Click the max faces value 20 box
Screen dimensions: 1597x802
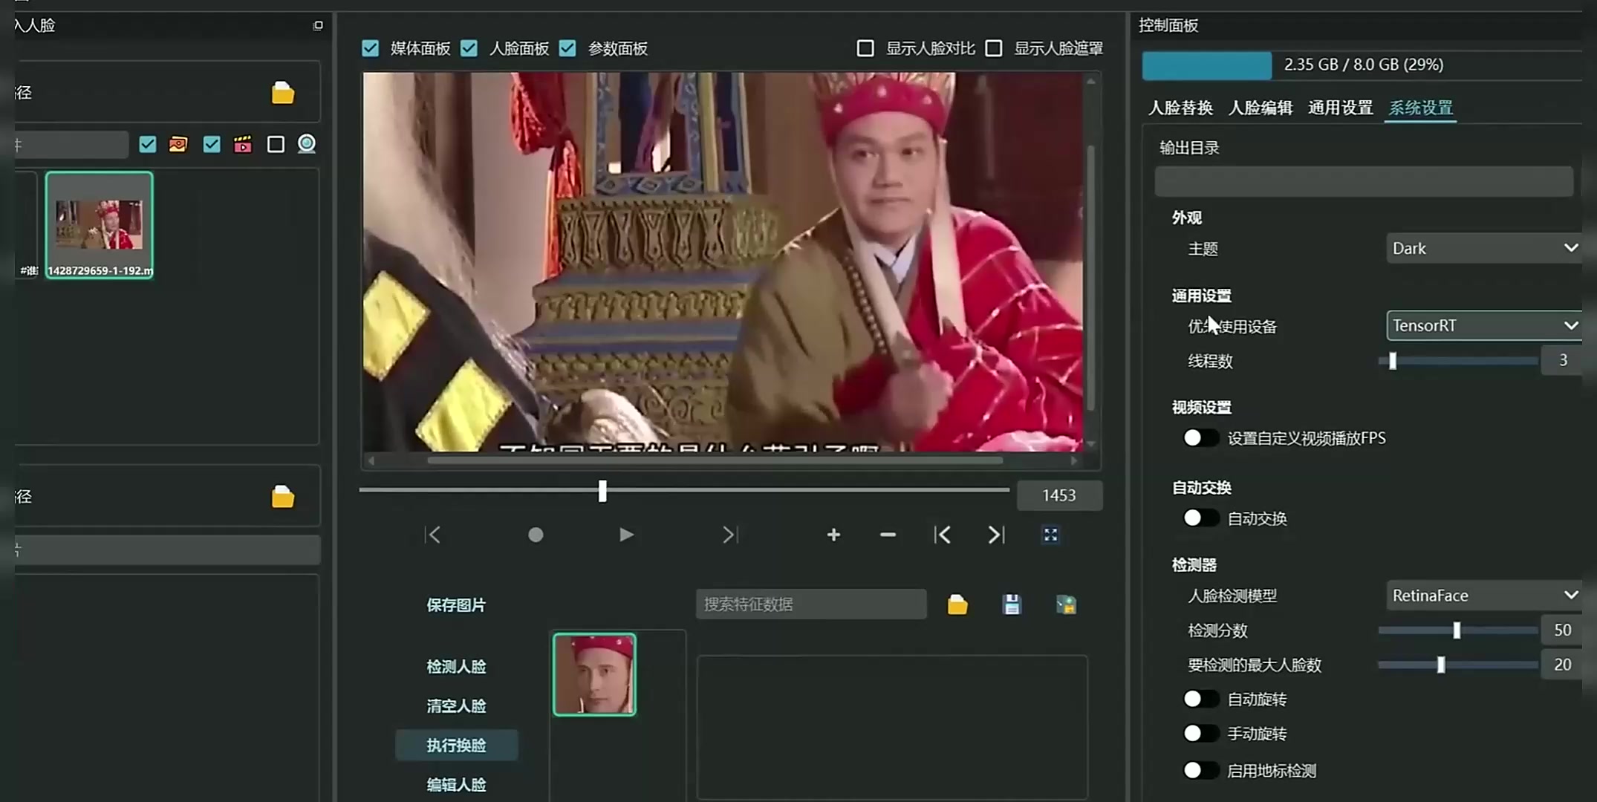1562,665
